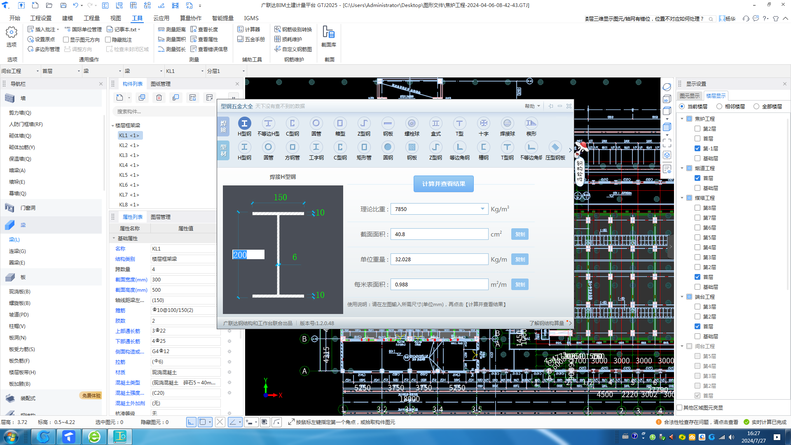791x445 pixels.
Task: Expand the 分层1 floor level dropdown
Action: click(x=244, y=70)
